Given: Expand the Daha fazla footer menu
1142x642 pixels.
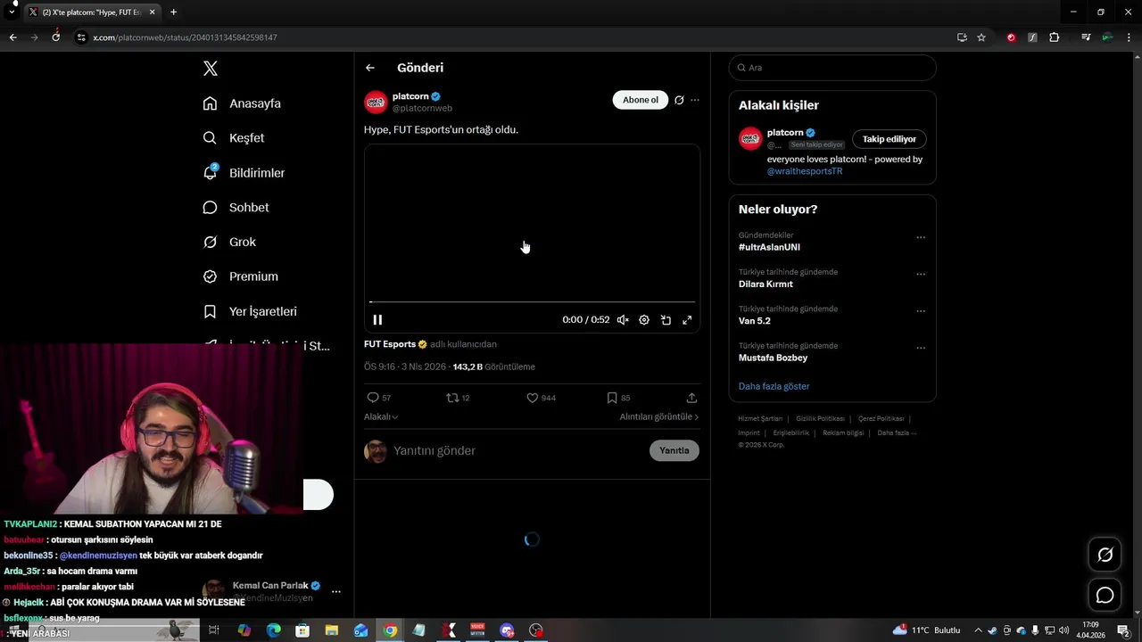Looking at the screenshot, I should coord(897,432).
